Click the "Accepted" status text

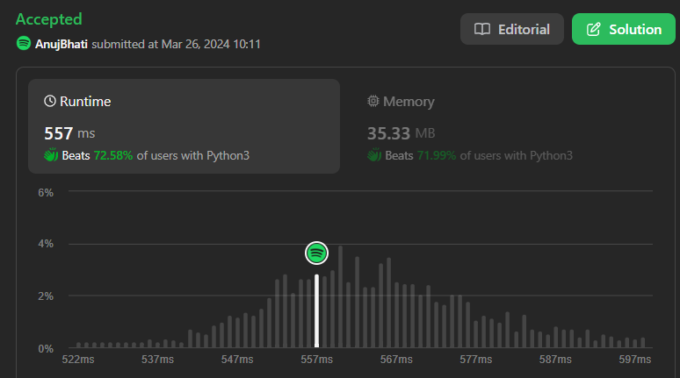[48, 19]
